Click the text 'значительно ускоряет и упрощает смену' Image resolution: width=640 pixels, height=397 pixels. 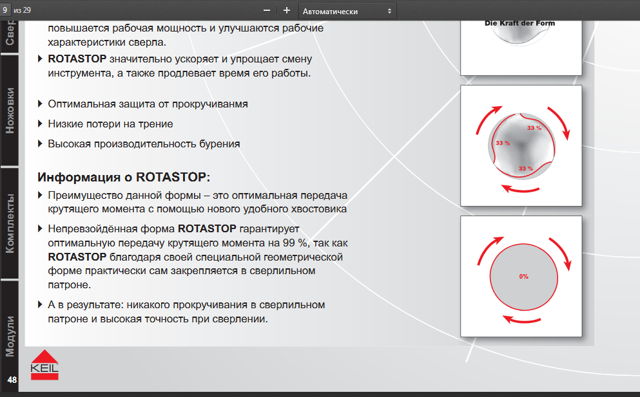[x=211, y=59]
